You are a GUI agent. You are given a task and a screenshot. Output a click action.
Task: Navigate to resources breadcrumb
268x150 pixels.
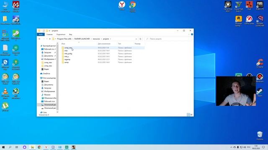tap(96, 39)
